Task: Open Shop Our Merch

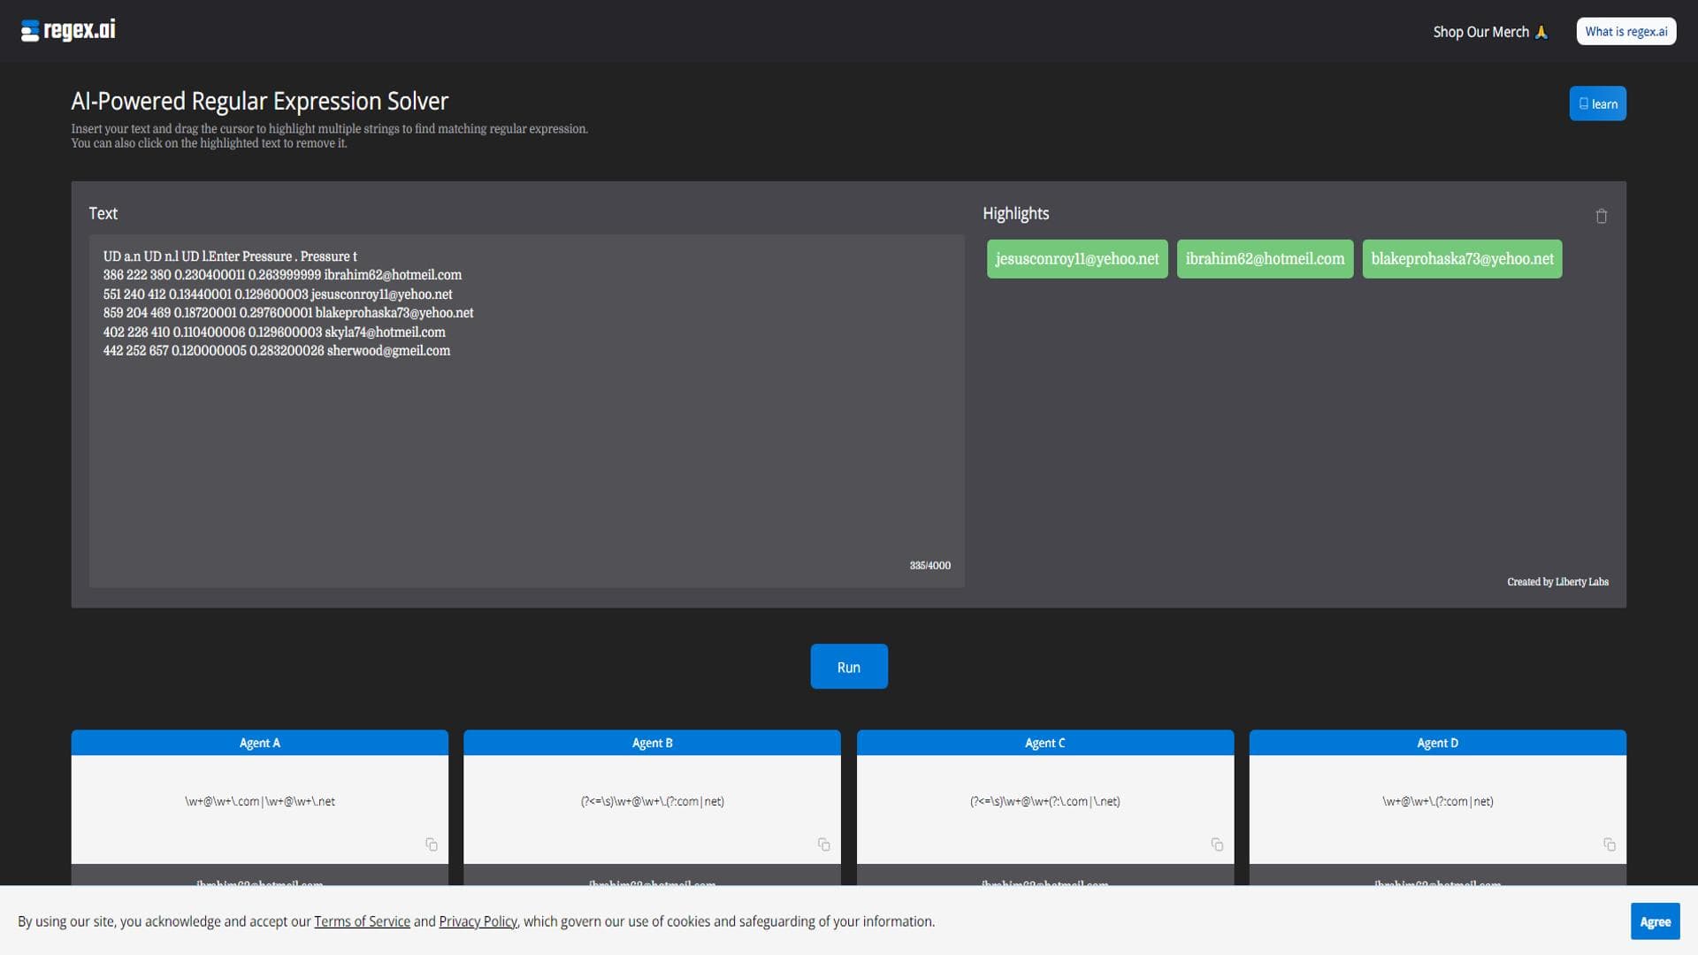Action: tap(1480, 31)
